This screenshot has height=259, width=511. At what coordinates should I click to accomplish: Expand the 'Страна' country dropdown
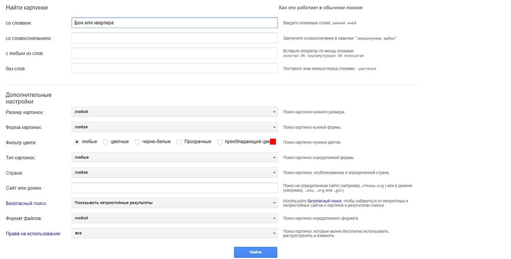(x=174, y=172)
